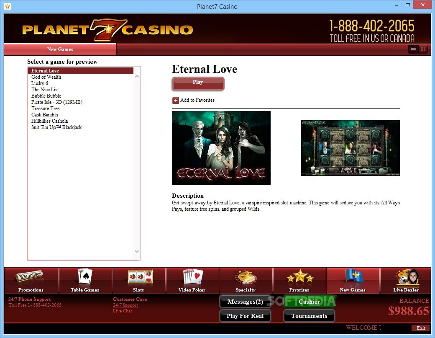Screen dimensions: 435x338
Task: Close the Planet7 Casino window
Action: pos(423,5)
